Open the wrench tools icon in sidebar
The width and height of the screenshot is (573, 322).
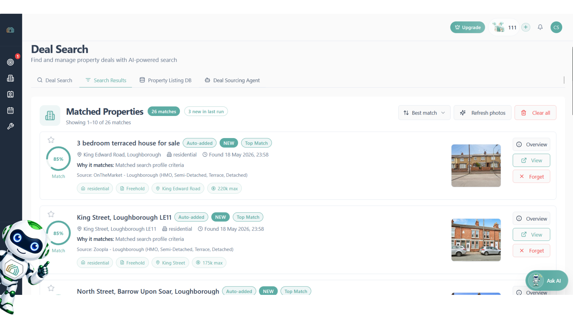10,126
